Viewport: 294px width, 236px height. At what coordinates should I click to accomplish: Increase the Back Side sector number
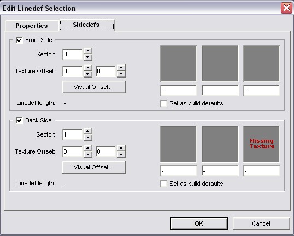pyautogui.click(x=88, y=131)
